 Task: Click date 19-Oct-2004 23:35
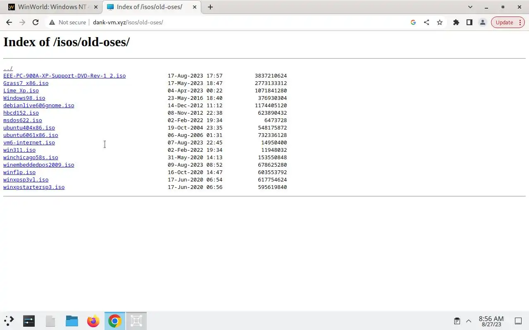click(x=195, y=127)
